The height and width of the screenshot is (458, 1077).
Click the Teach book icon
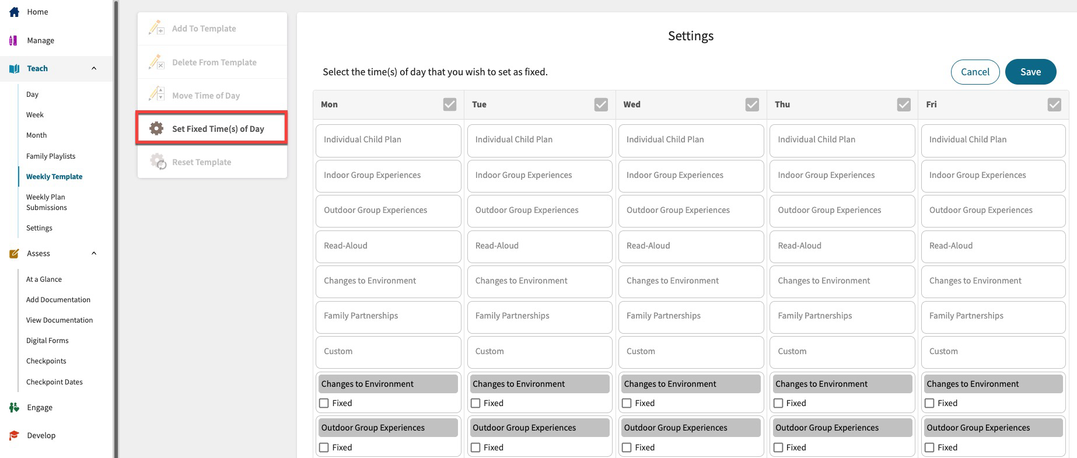[15, 69]
